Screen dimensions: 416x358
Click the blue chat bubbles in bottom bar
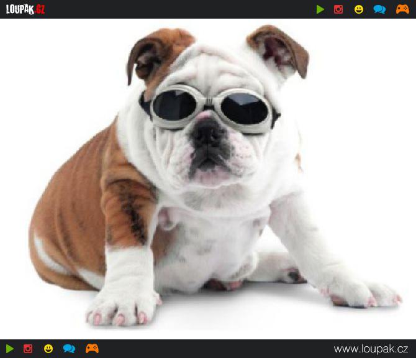click(x=69, y=349)
